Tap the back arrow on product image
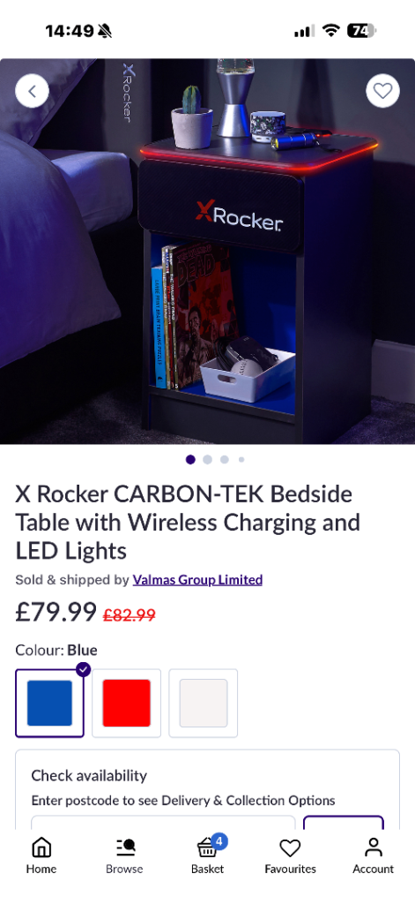 point(33,91)
